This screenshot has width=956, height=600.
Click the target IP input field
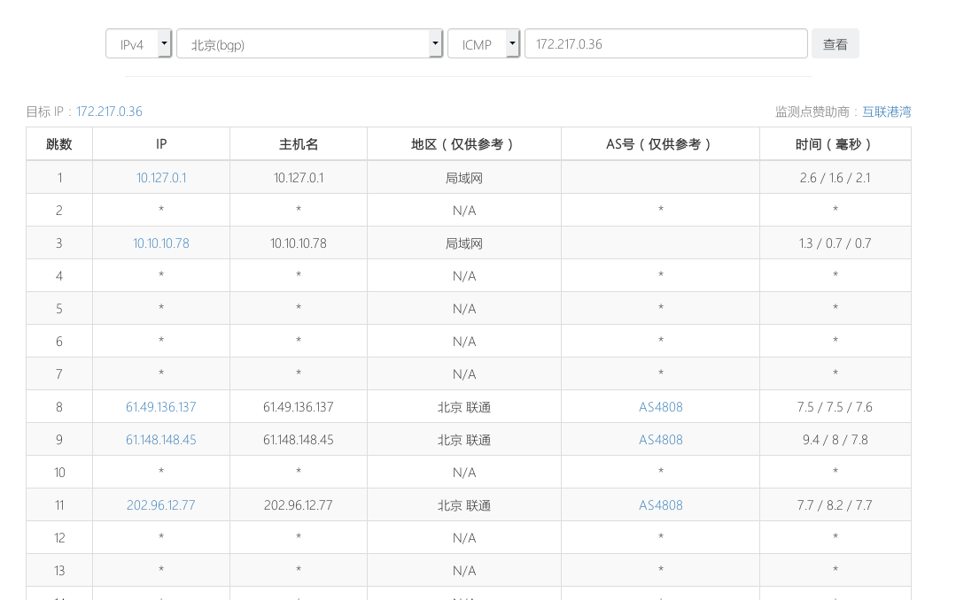click(665, 44)
